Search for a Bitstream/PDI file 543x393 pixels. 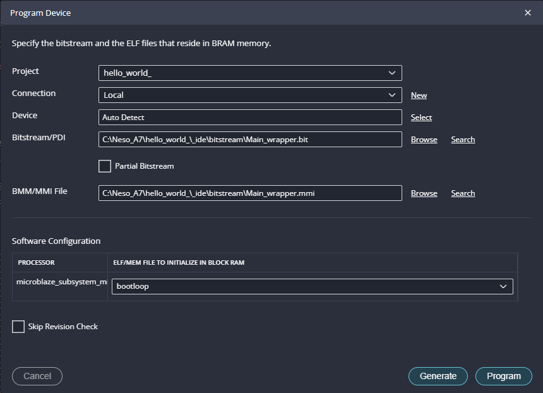(x=463, y=140)
